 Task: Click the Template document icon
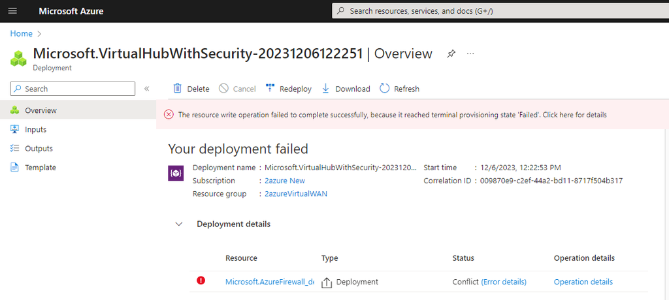[14, 168]
